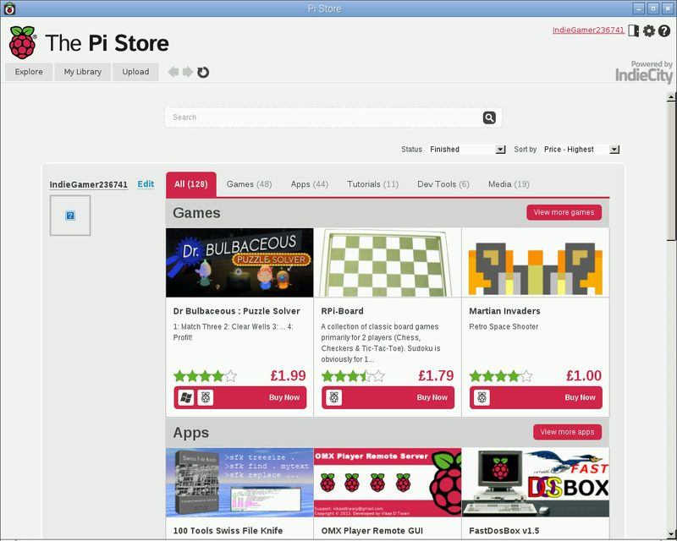Click the forward navigation arrow
The image size is (677, 541).
pyautogui.click(x=188, y=72)
